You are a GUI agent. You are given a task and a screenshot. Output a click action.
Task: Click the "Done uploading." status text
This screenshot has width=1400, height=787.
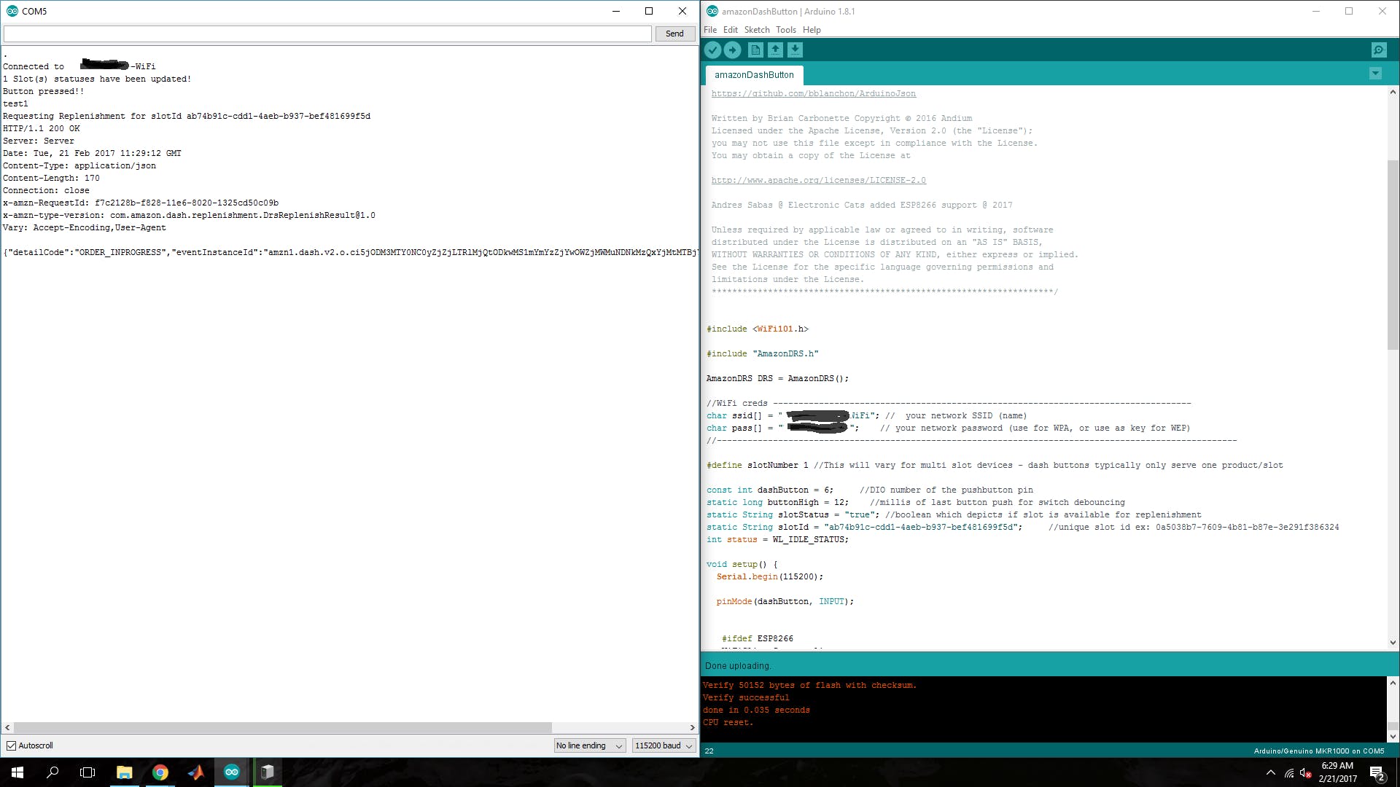[x=738, y=666]
